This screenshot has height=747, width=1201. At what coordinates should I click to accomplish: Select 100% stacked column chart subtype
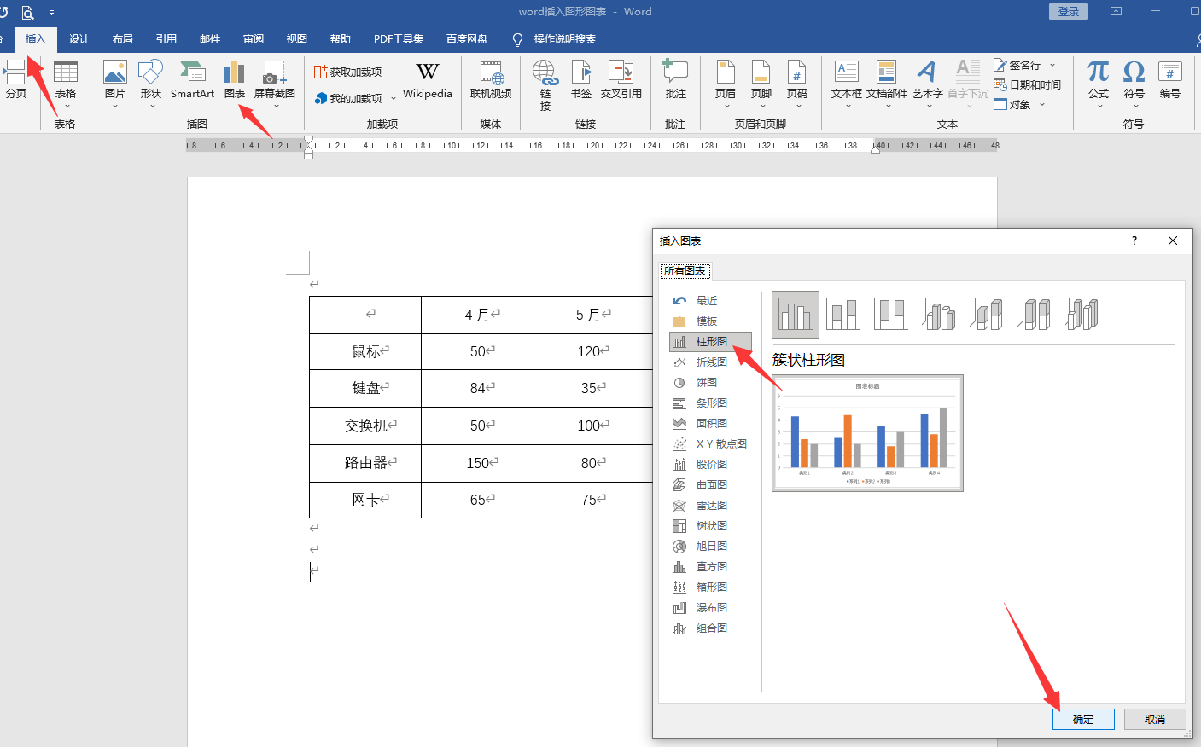[890, 315]
